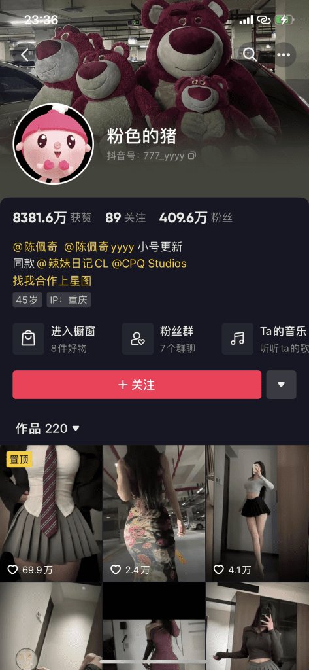
Task: Follow the account with the red 关注 button
Action: coord(137,385)
